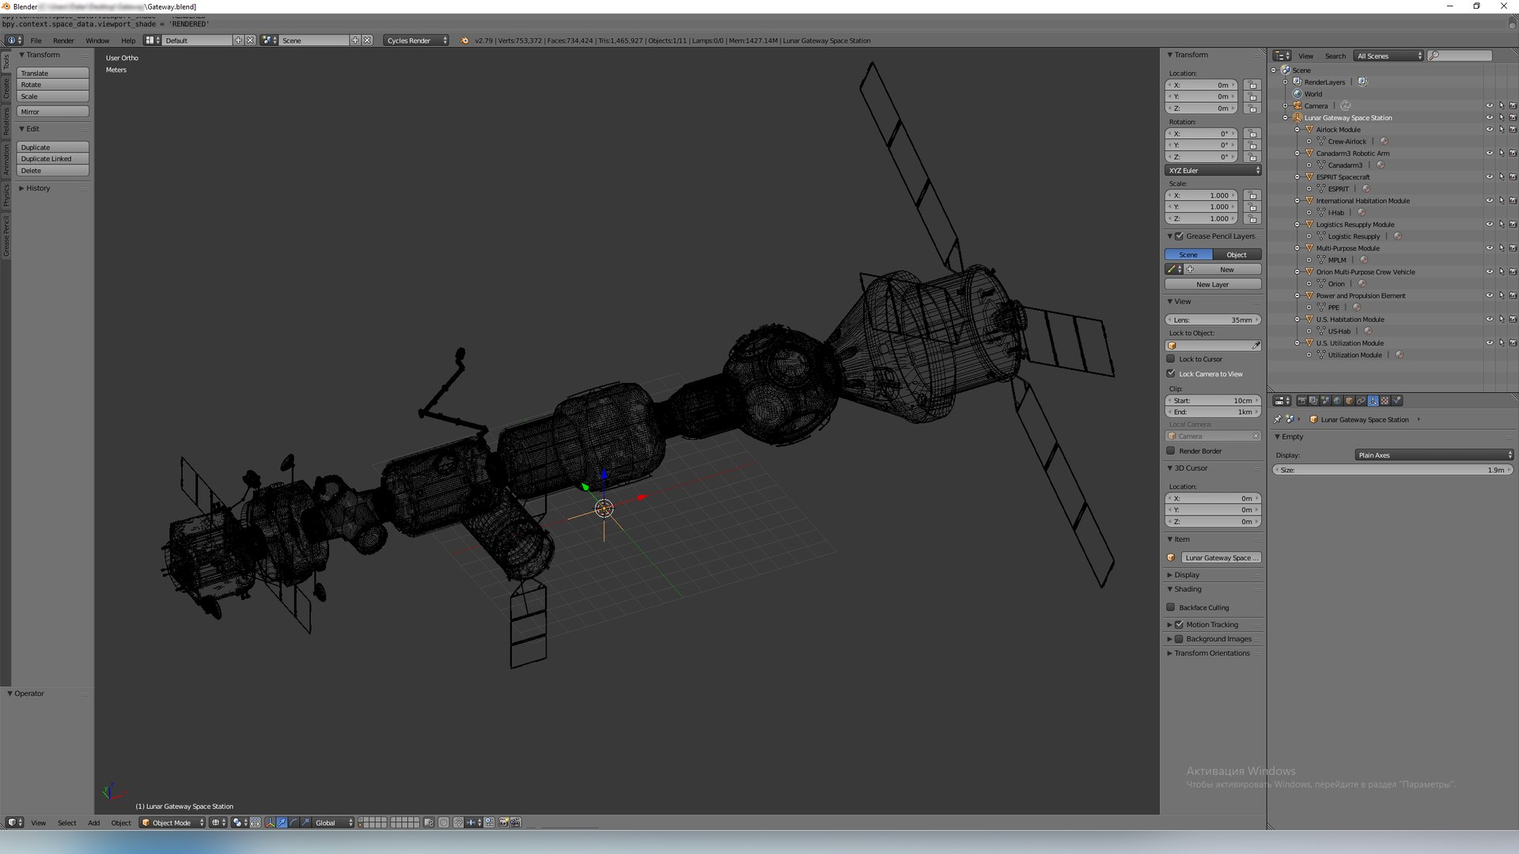Click the Delete button in Edit panel
The height and width of the screenshot is (854, 1519).
point(53,171)
